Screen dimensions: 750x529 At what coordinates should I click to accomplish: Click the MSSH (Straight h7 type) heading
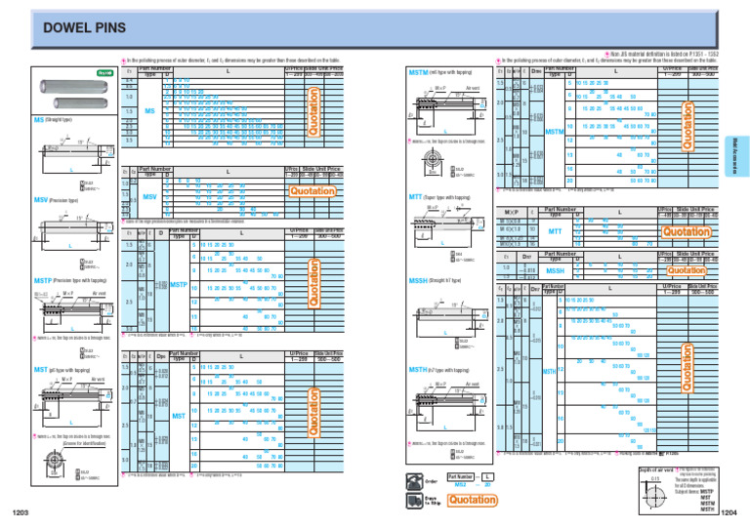(x=435, y=280)
